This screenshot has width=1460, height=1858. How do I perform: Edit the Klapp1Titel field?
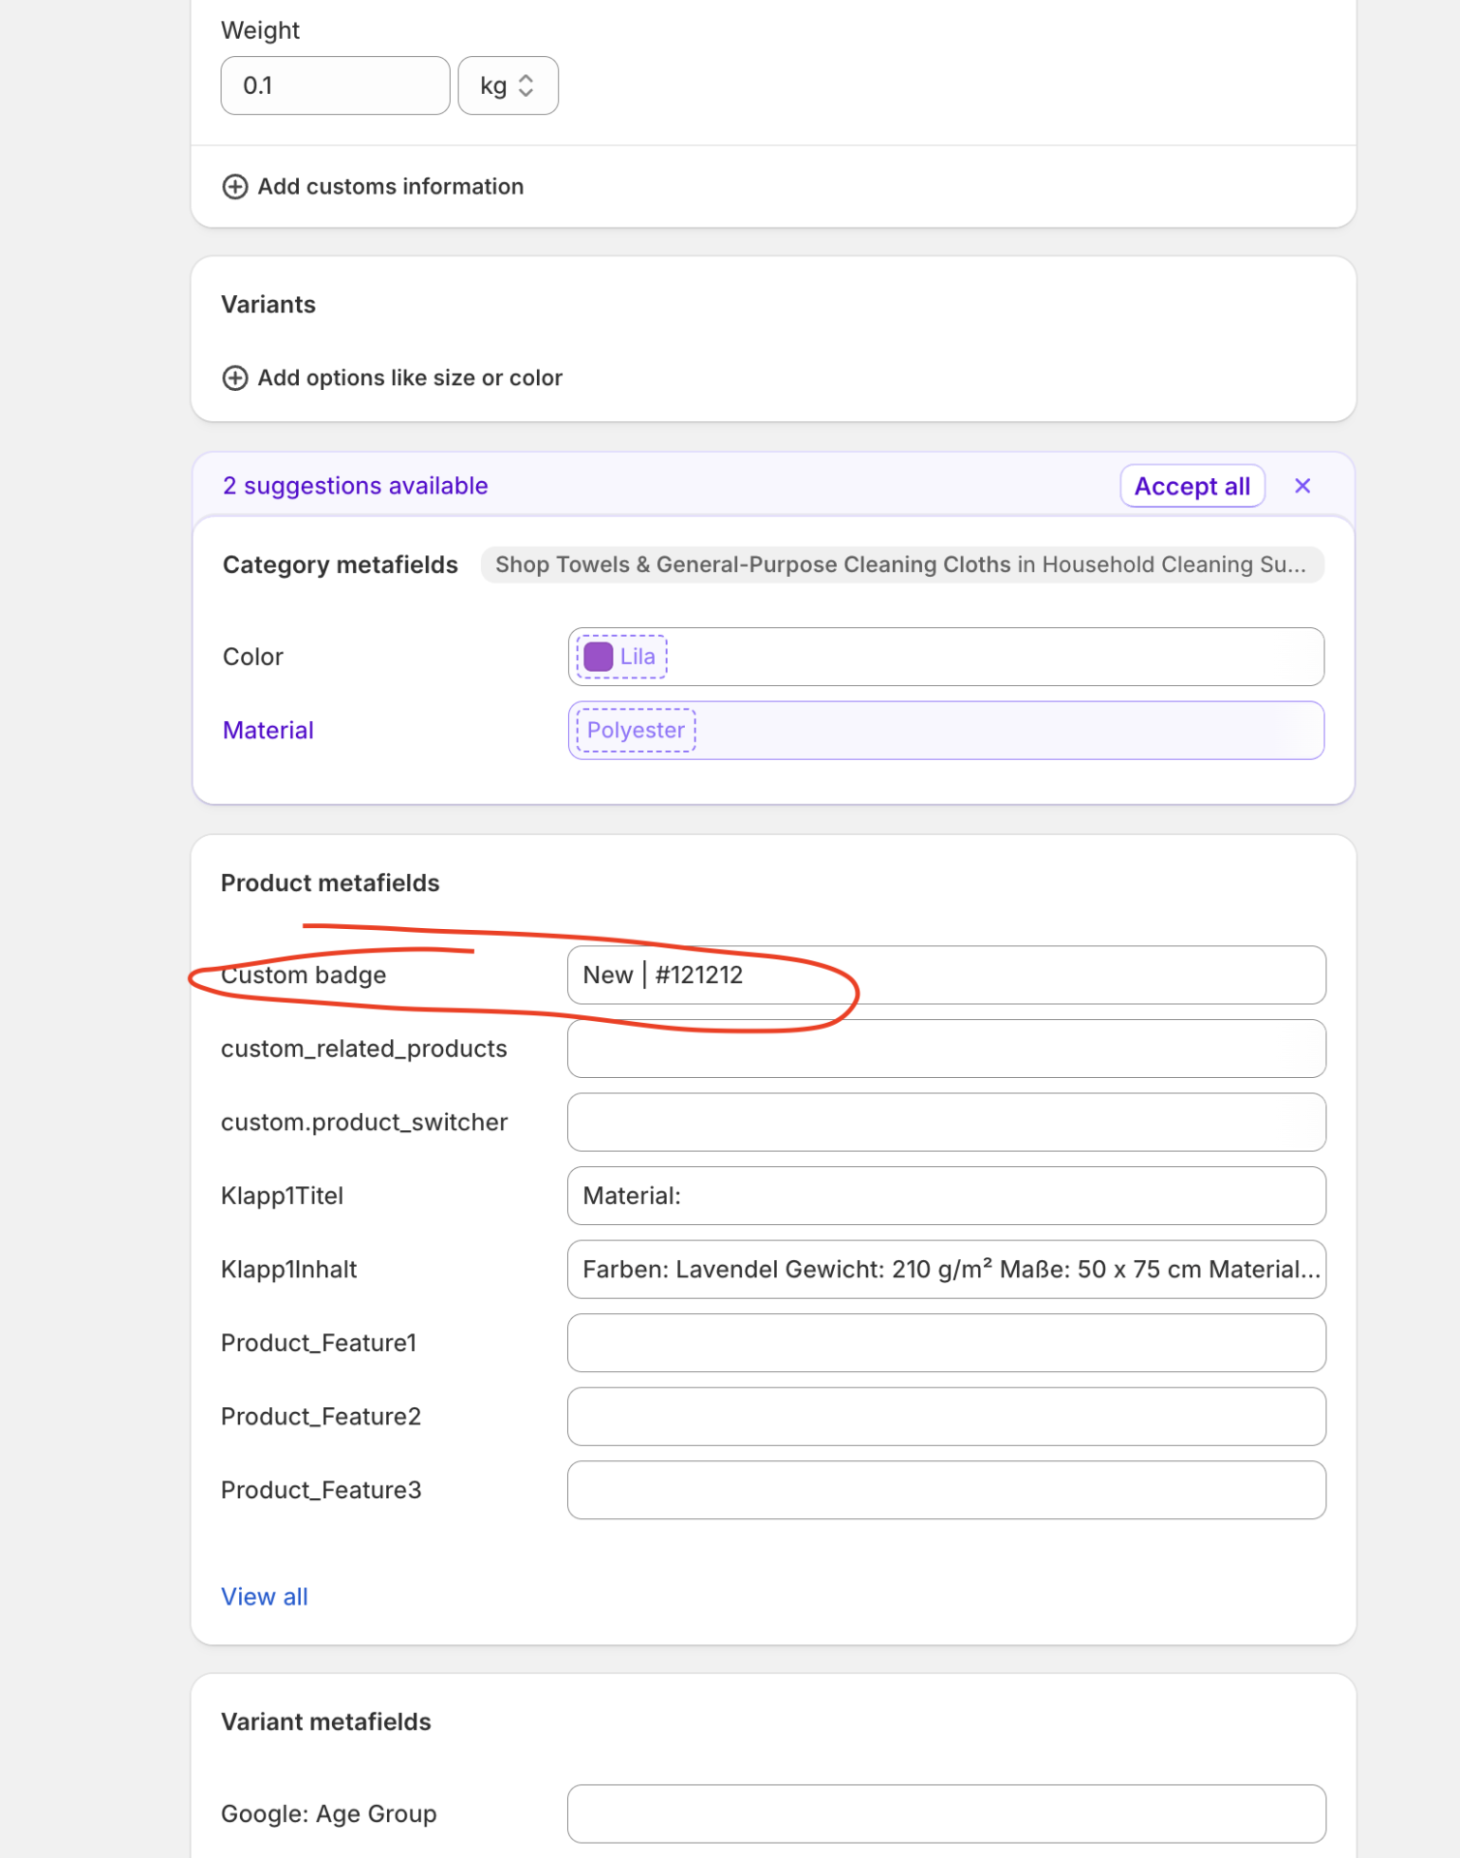tap(945, 1196)
